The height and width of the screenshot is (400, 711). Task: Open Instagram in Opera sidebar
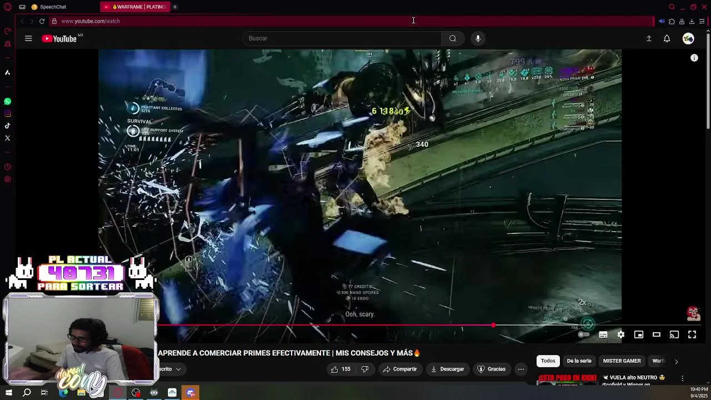pos(7,114)
